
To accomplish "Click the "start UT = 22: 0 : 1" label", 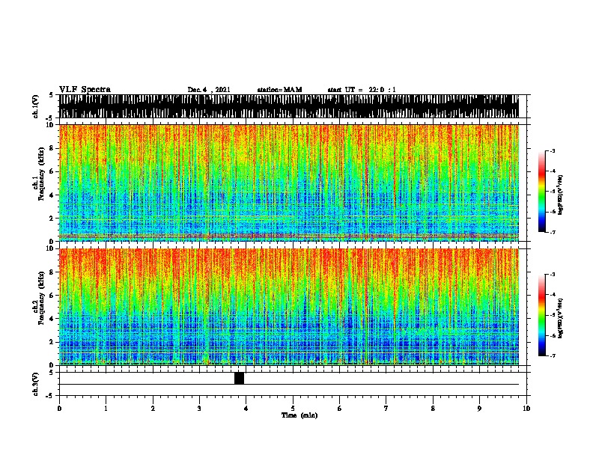I will tap(362, 90).
